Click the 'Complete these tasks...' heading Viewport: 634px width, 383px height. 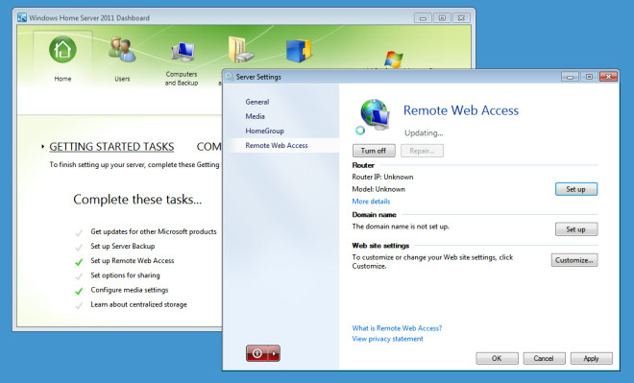(x=137, y=200)
